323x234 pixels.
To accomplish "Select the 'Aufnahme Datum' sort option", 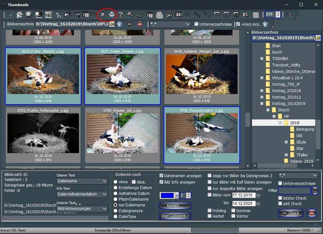I will 116,193.
